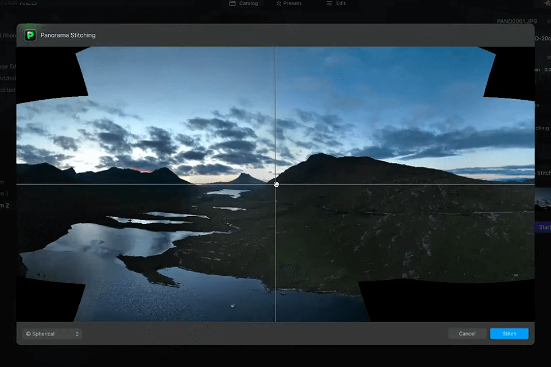Viewport: 551px width, 367px height.
Task: Switch to the Catalog tab
Action: [x=243, y=3]
